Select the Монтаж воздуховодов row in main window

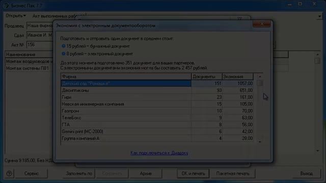point(29,62)
